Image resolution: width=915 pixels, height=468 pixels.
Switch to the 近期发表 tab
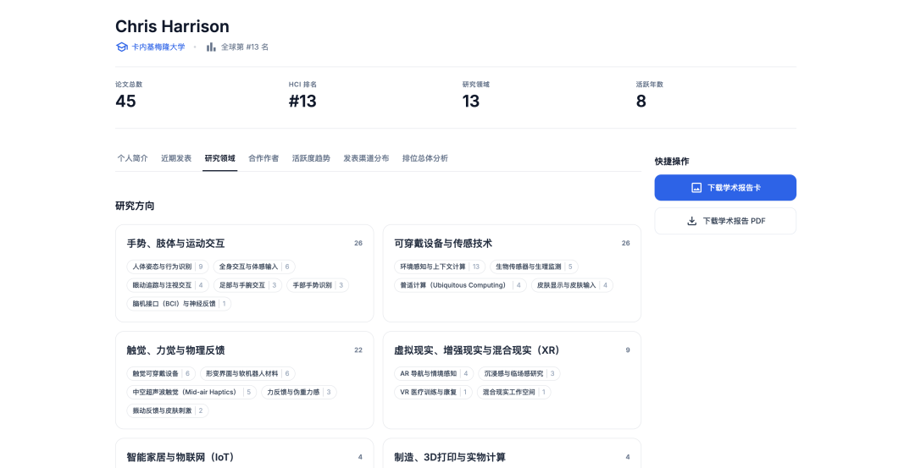pyautogui.click(x=176, y=158)
